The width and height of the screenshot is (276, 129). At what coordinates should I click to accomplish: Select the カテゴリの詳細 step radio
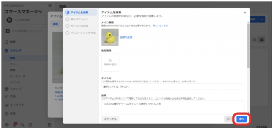click(68, 26)
